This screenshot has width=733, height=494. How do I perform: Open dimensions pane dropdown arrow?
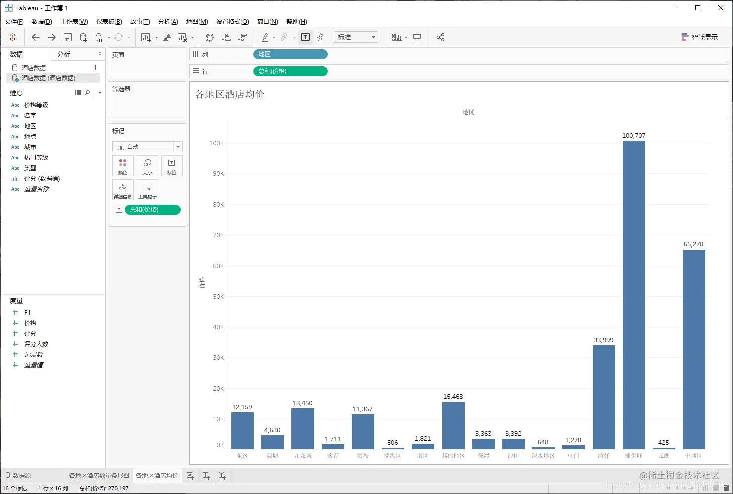tap(100, 93)
